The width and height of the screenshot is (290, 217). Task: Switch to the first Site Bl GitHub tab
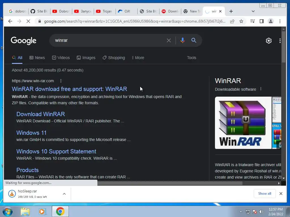pyautogui.click(x=39, y=11)
